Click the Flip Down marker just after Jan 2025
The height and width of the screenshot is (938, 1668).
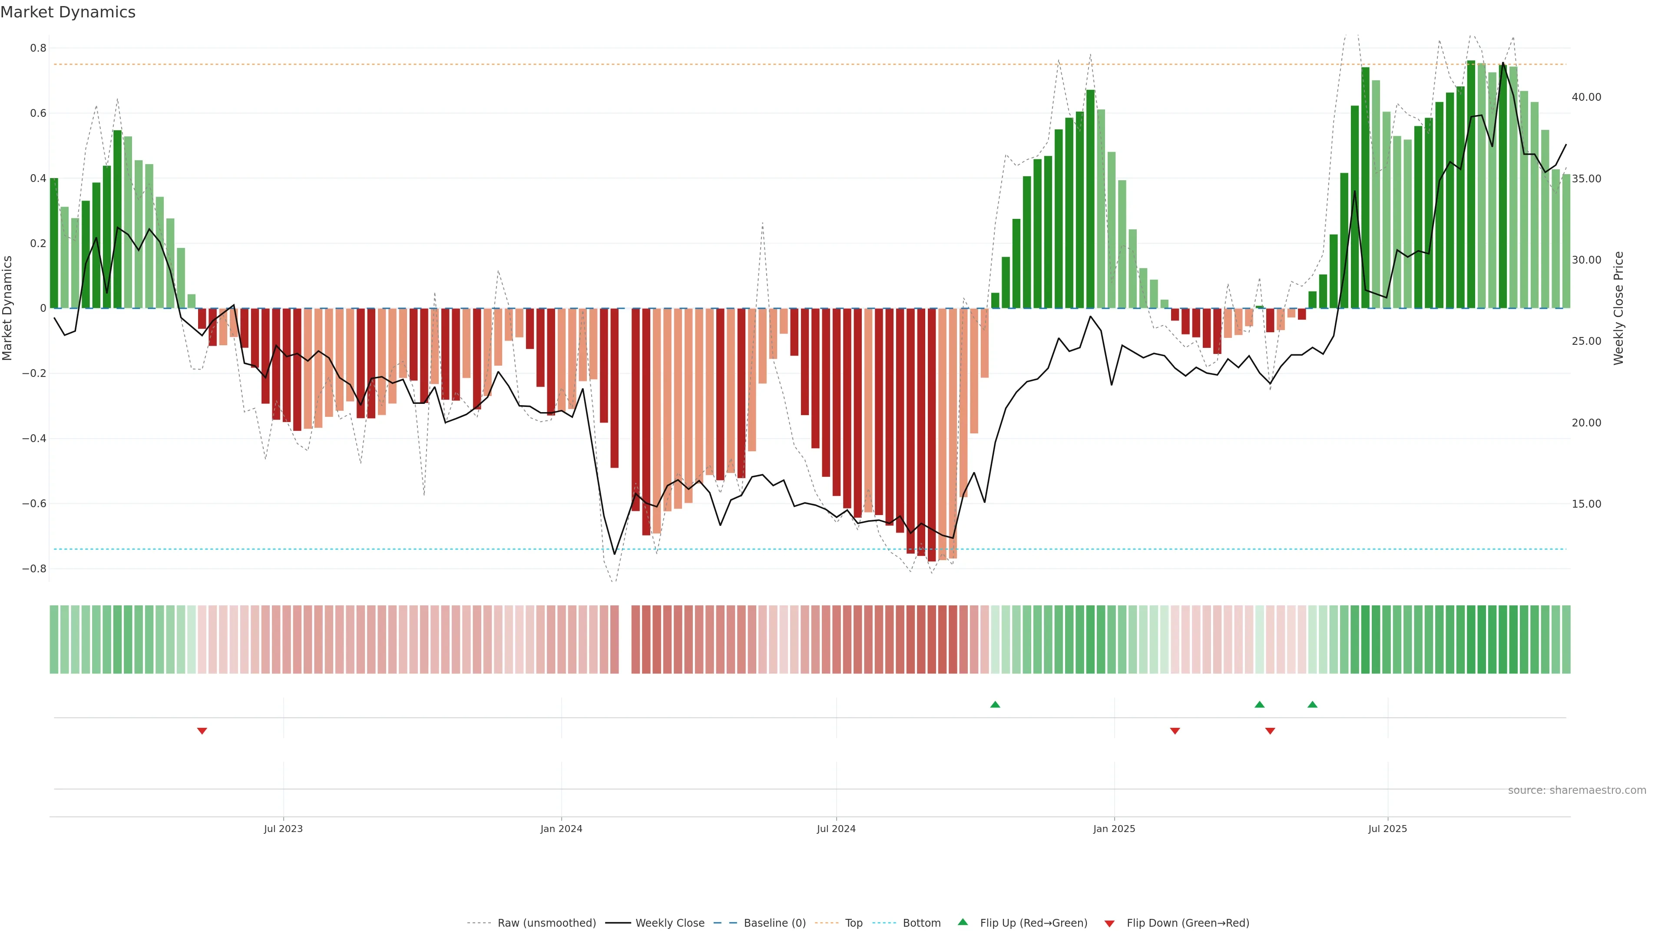point(1175,731)
